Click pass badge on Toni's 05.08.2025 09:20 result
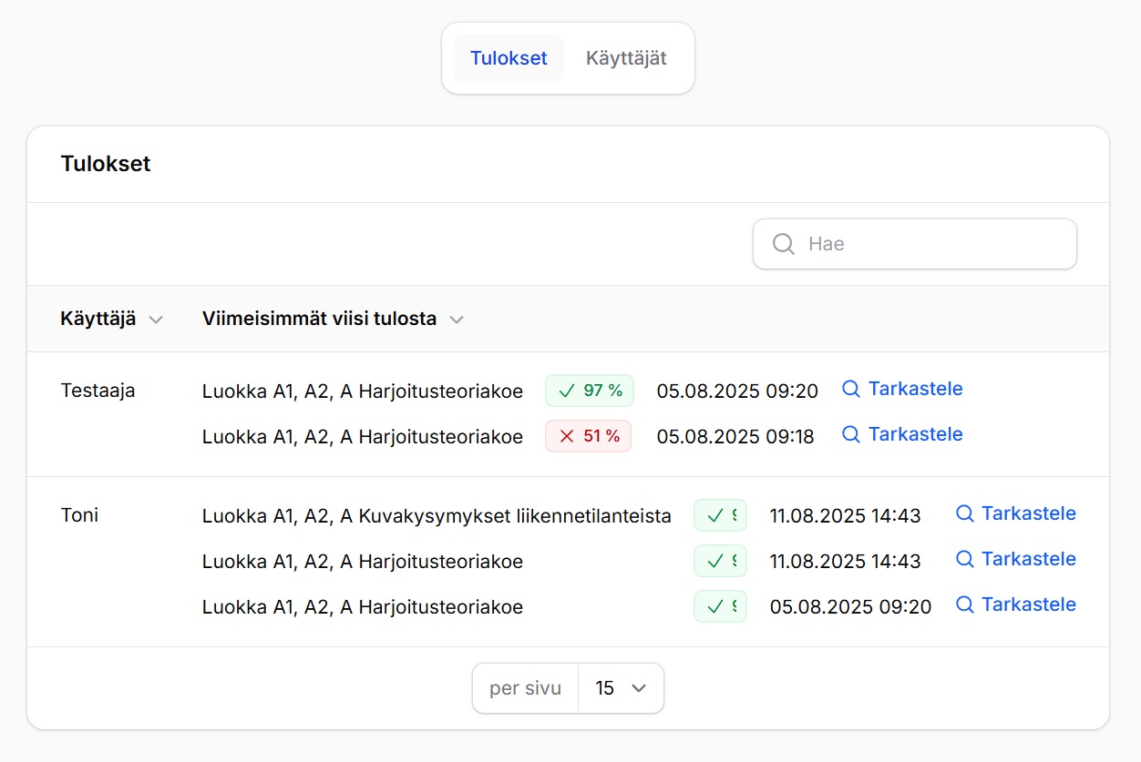Image resolution: width=1141 pixels, height=762 pixels. tap(720, 606)
